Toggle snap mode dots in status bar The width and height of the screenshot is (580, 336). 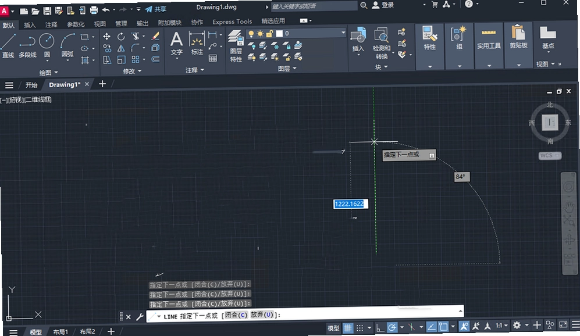[x=360, y=327]
